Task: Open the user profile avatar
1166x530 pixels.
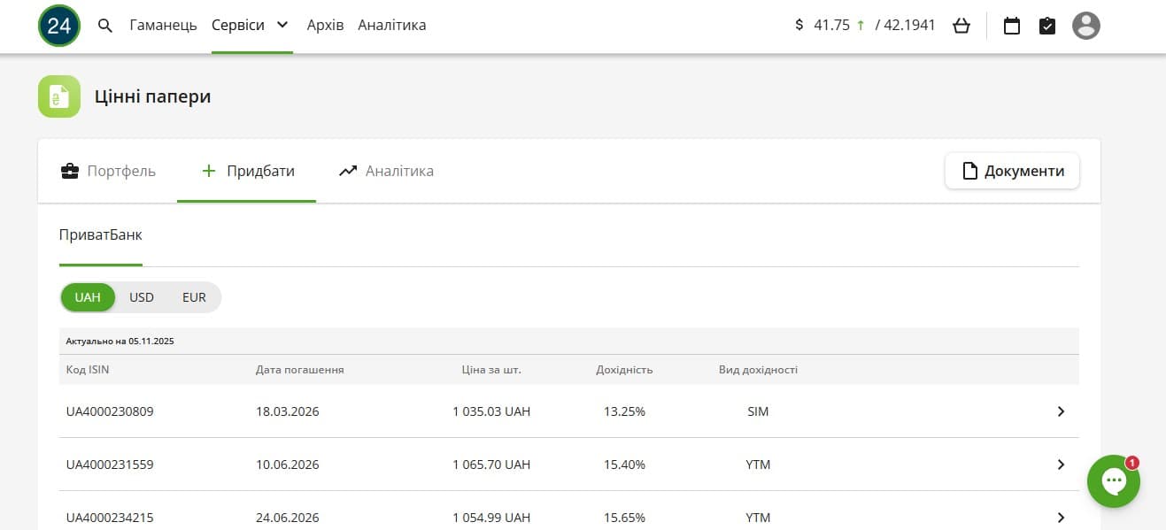Action: pyautogui.click(x=1086, y=26)
